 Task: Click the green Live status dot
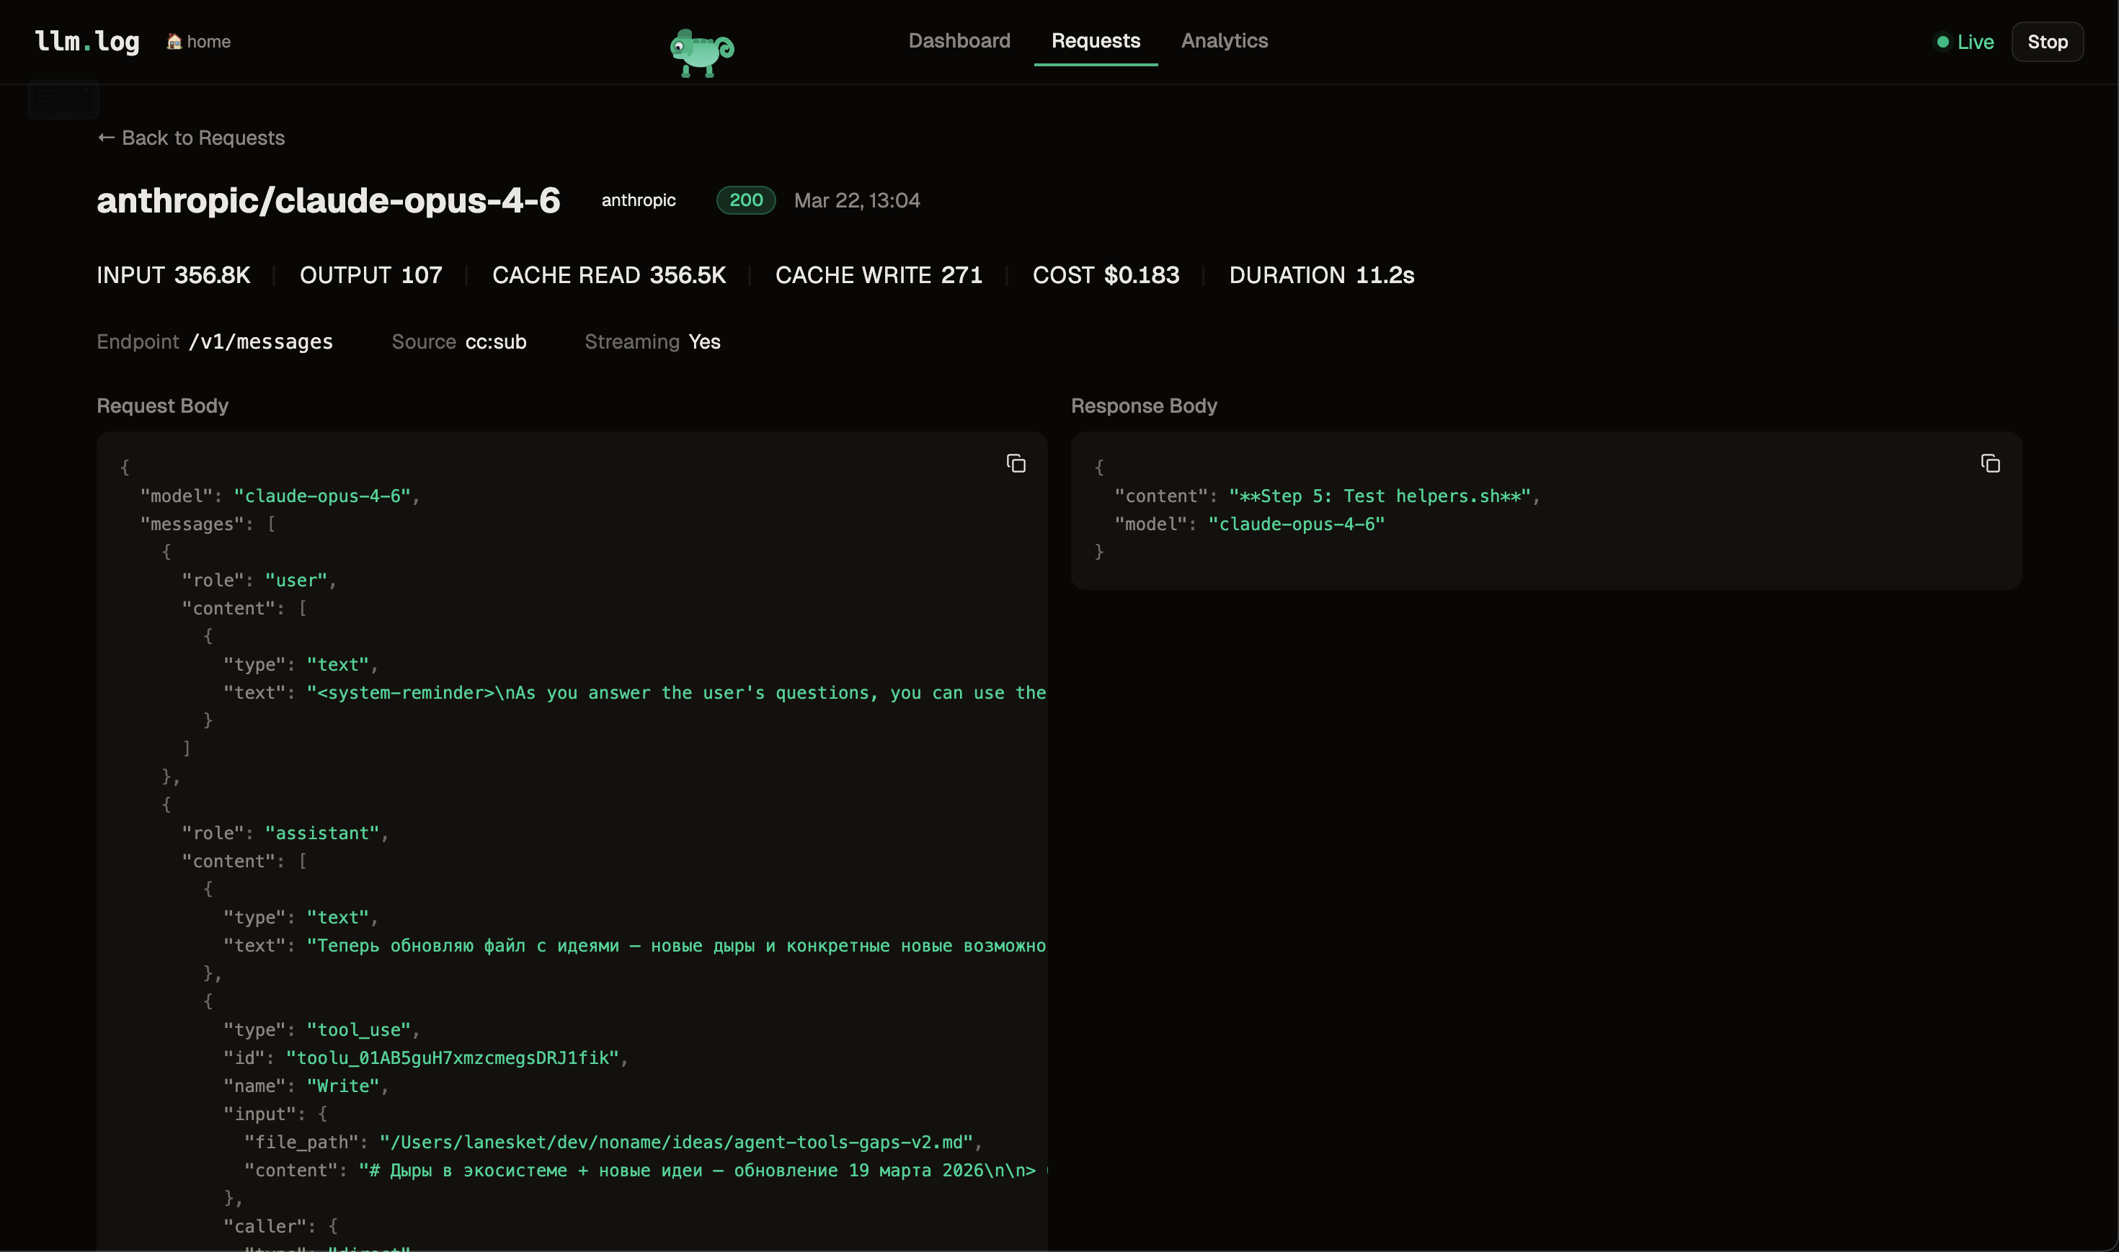point(1942,41)
